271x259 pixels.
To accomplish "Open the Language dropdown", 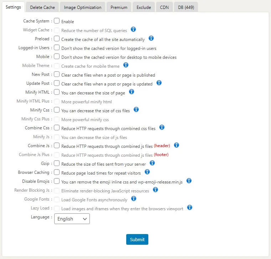I will click(x=72, y=219).
